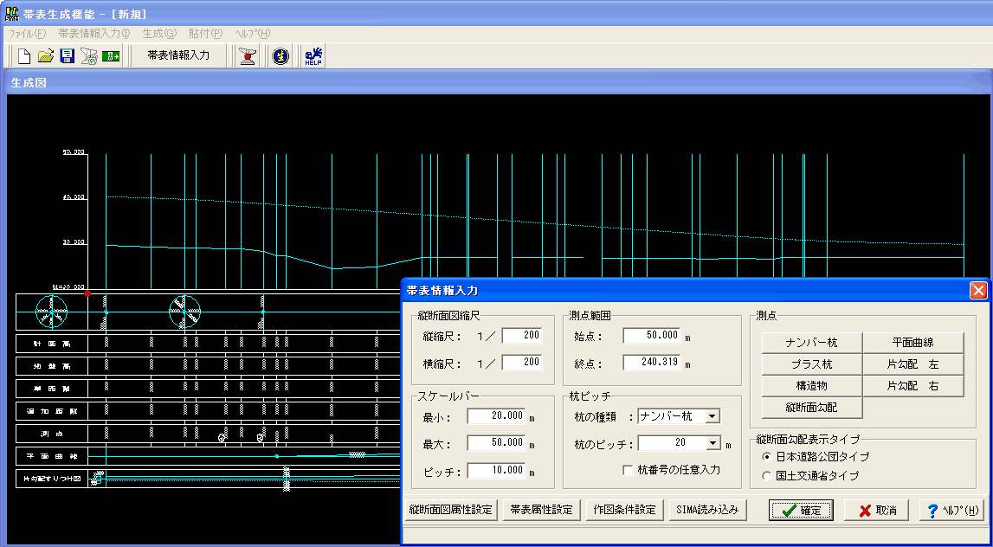Open the ファイル menu
This screenshot has width=993, height=547.
click(x=26, y=33)
